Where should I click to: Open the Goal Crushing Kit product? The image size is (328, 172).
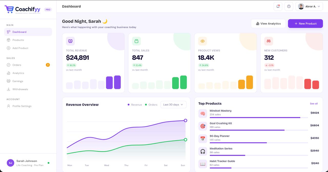221,123
